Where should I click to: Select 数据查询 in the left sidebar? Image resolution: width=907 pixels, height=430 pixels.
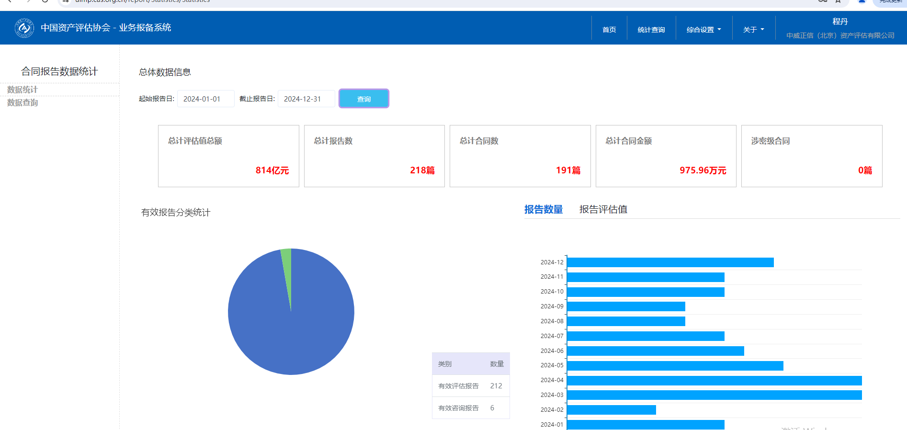(x=23, y=102)
